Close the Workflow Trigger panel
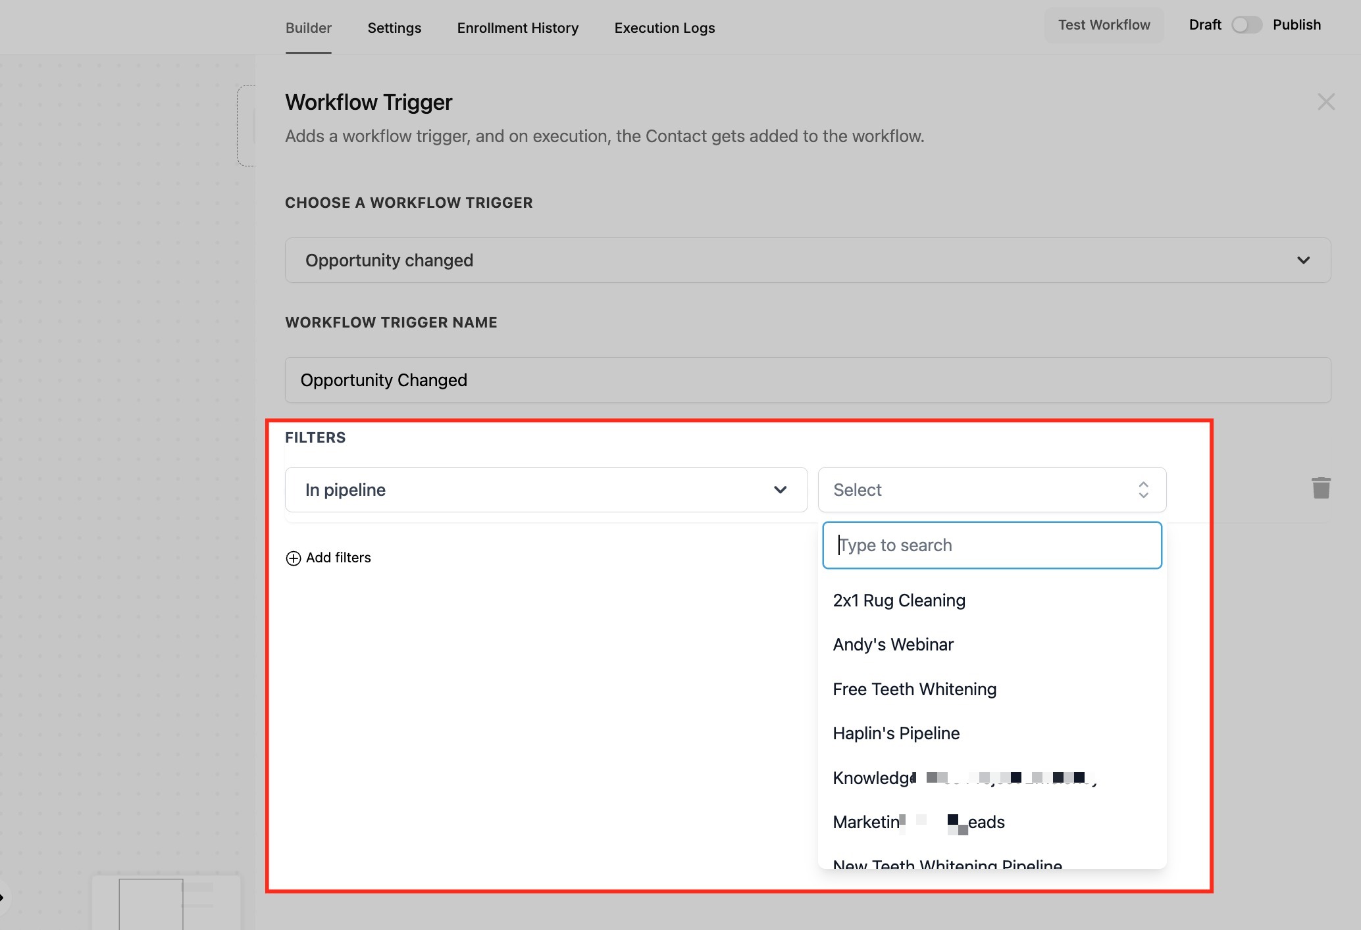The width and height of the screenshot is (1361, 930). point(1325,102)
